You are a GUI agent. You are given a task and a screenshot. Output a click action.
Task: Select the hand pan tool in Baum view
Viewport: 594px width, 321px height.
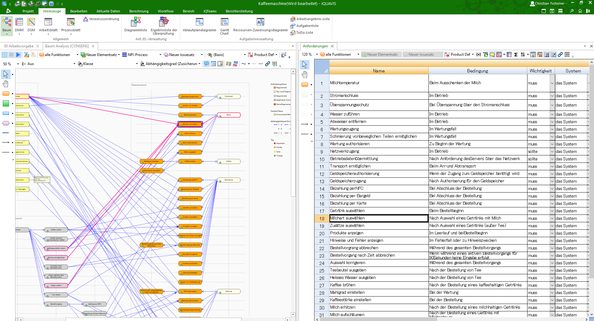6,84
